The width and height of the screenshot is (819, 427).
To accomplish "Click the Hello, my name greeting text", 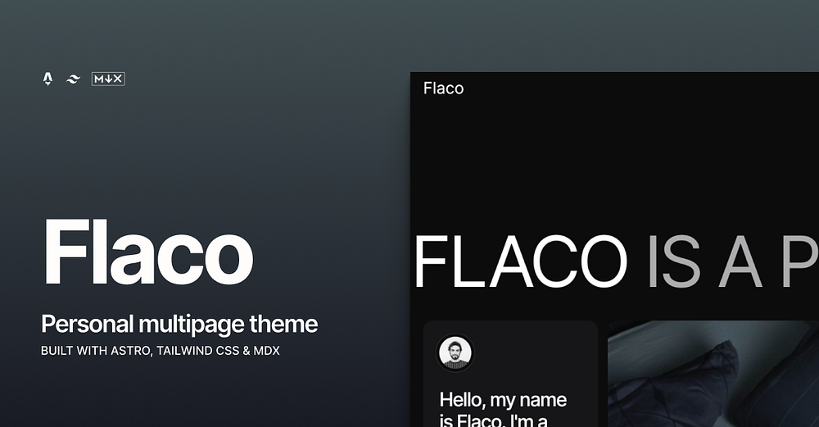I will coord(503,400).
